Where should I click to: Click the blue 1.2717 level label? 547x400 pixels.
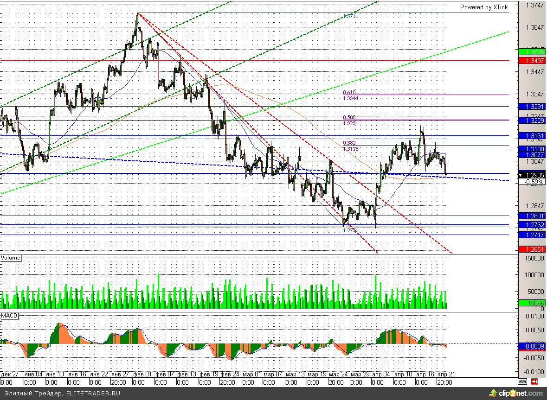pos(532,235)
